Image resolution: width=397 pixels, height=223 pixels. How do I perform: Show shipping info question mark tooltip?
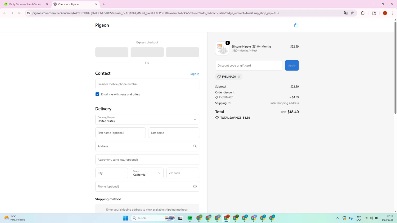(229, 103)
